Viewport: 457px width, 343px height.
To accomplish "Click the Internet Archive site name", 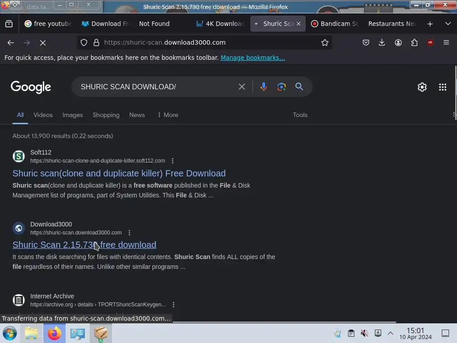I will [x=52, y=296].
